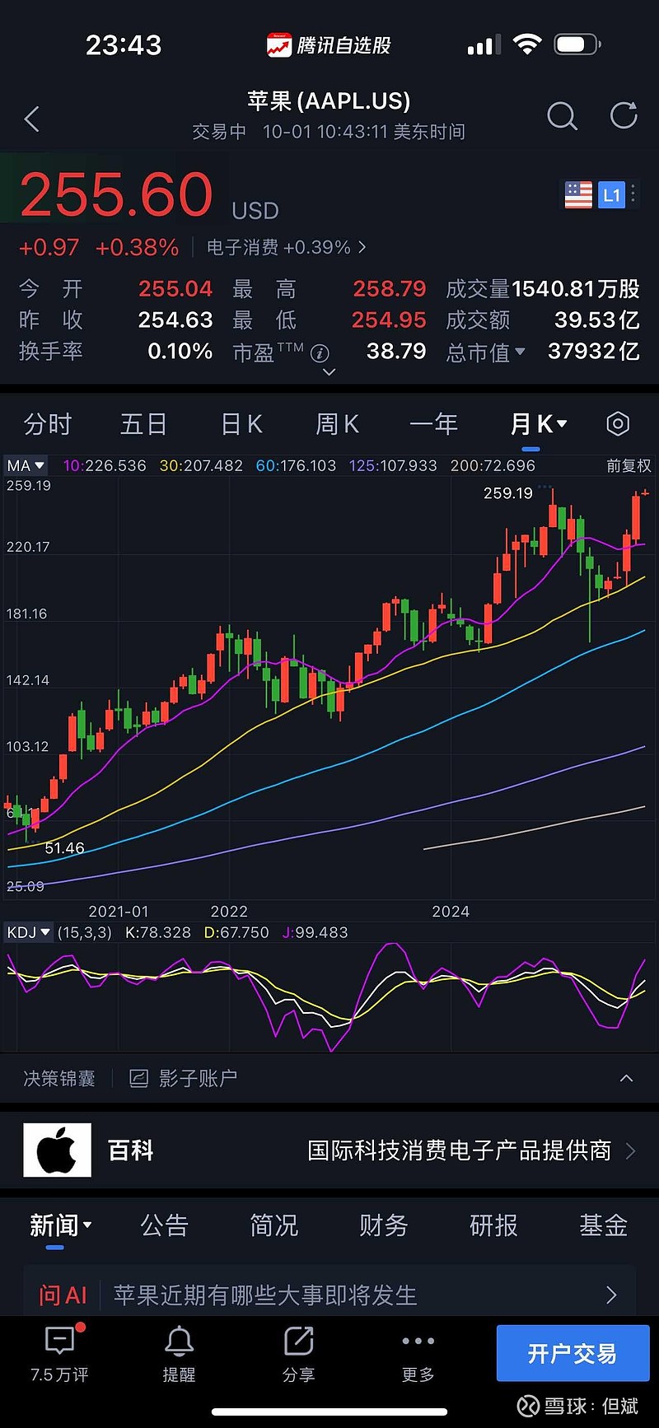659x1428 pixels.
Task: Expand the stats with the down chevron
Action: click(x=329, y=372)
